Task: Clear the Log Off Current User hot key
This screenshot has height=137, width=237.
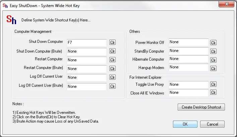Action: (x=113, y=77)
